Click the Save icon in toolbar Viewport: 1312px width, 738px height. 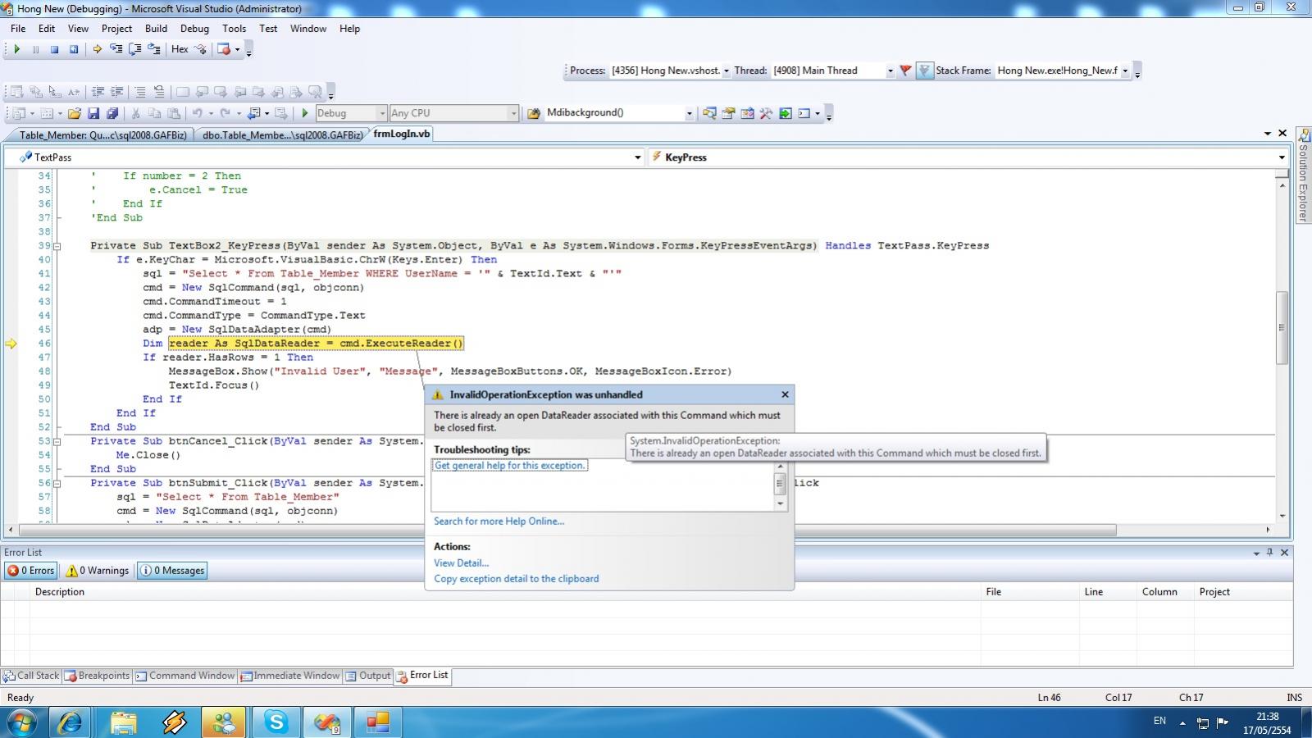(x=93, y=113)
